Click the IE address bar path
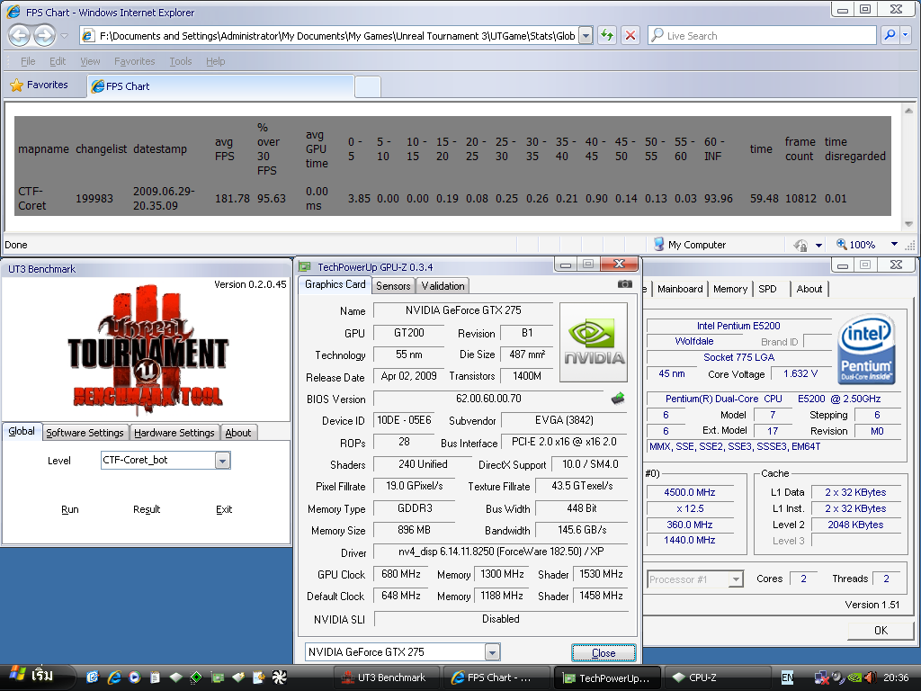The width and height of the screenshot is (921, 691). pyautogui.click(x=336, y=36)
